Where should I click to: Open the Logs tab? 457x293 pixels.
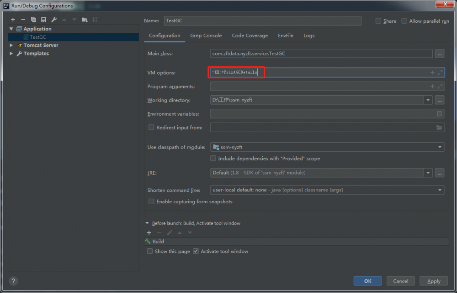309,36
